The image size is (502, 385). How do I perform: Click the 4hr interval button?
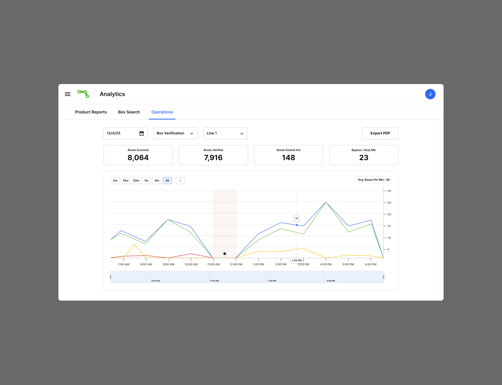(157, 181)
